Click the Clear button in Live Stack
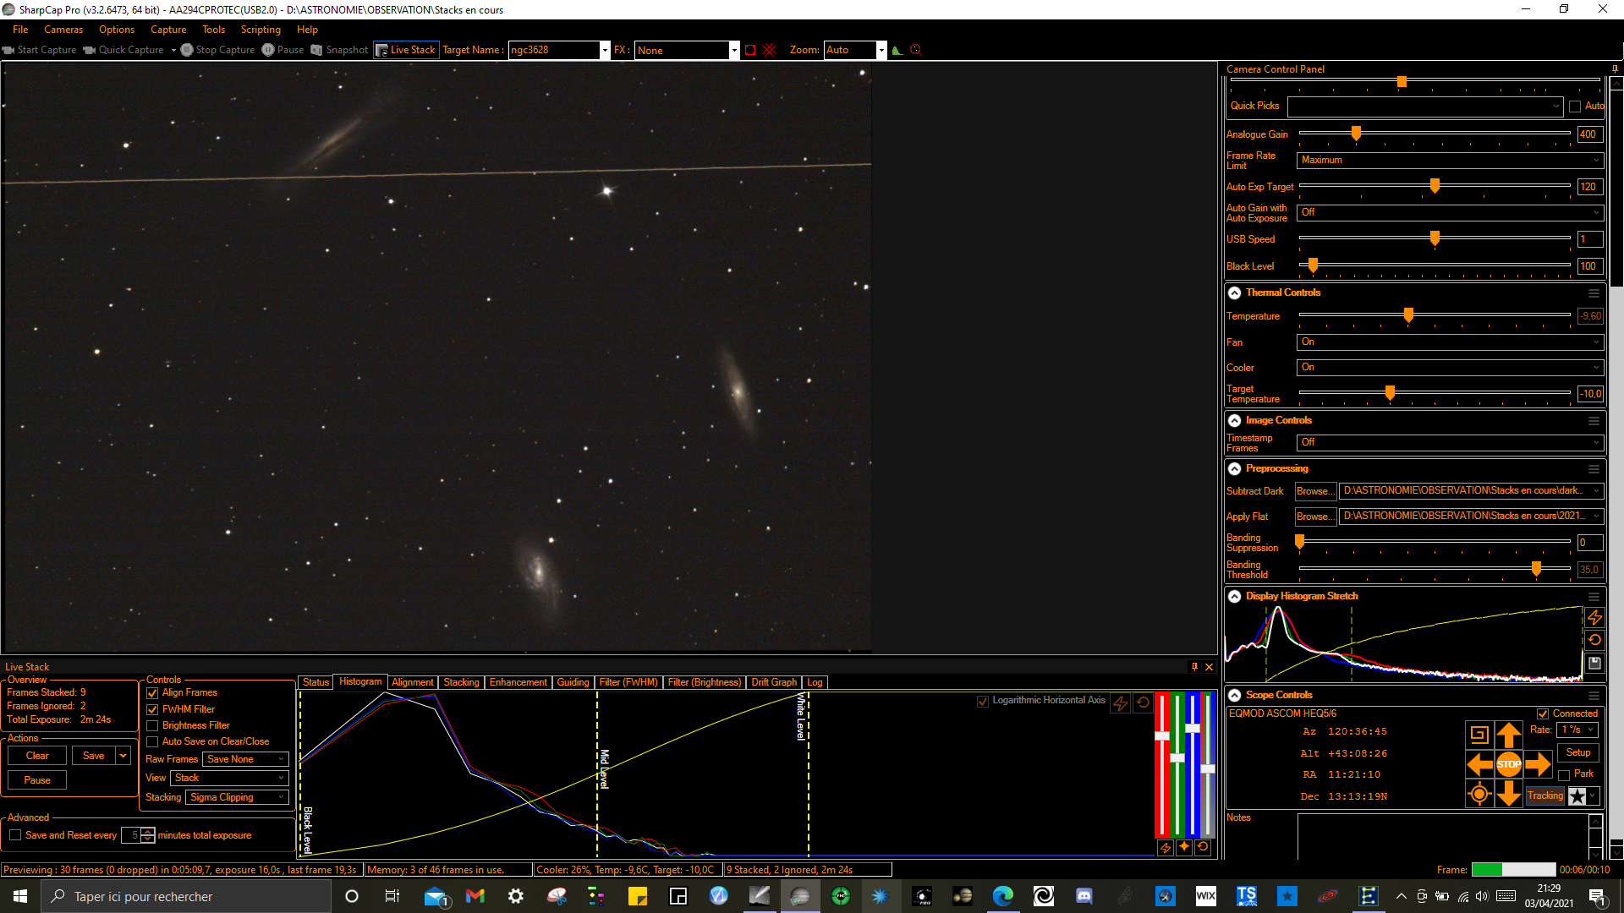 tap(37, 756)
